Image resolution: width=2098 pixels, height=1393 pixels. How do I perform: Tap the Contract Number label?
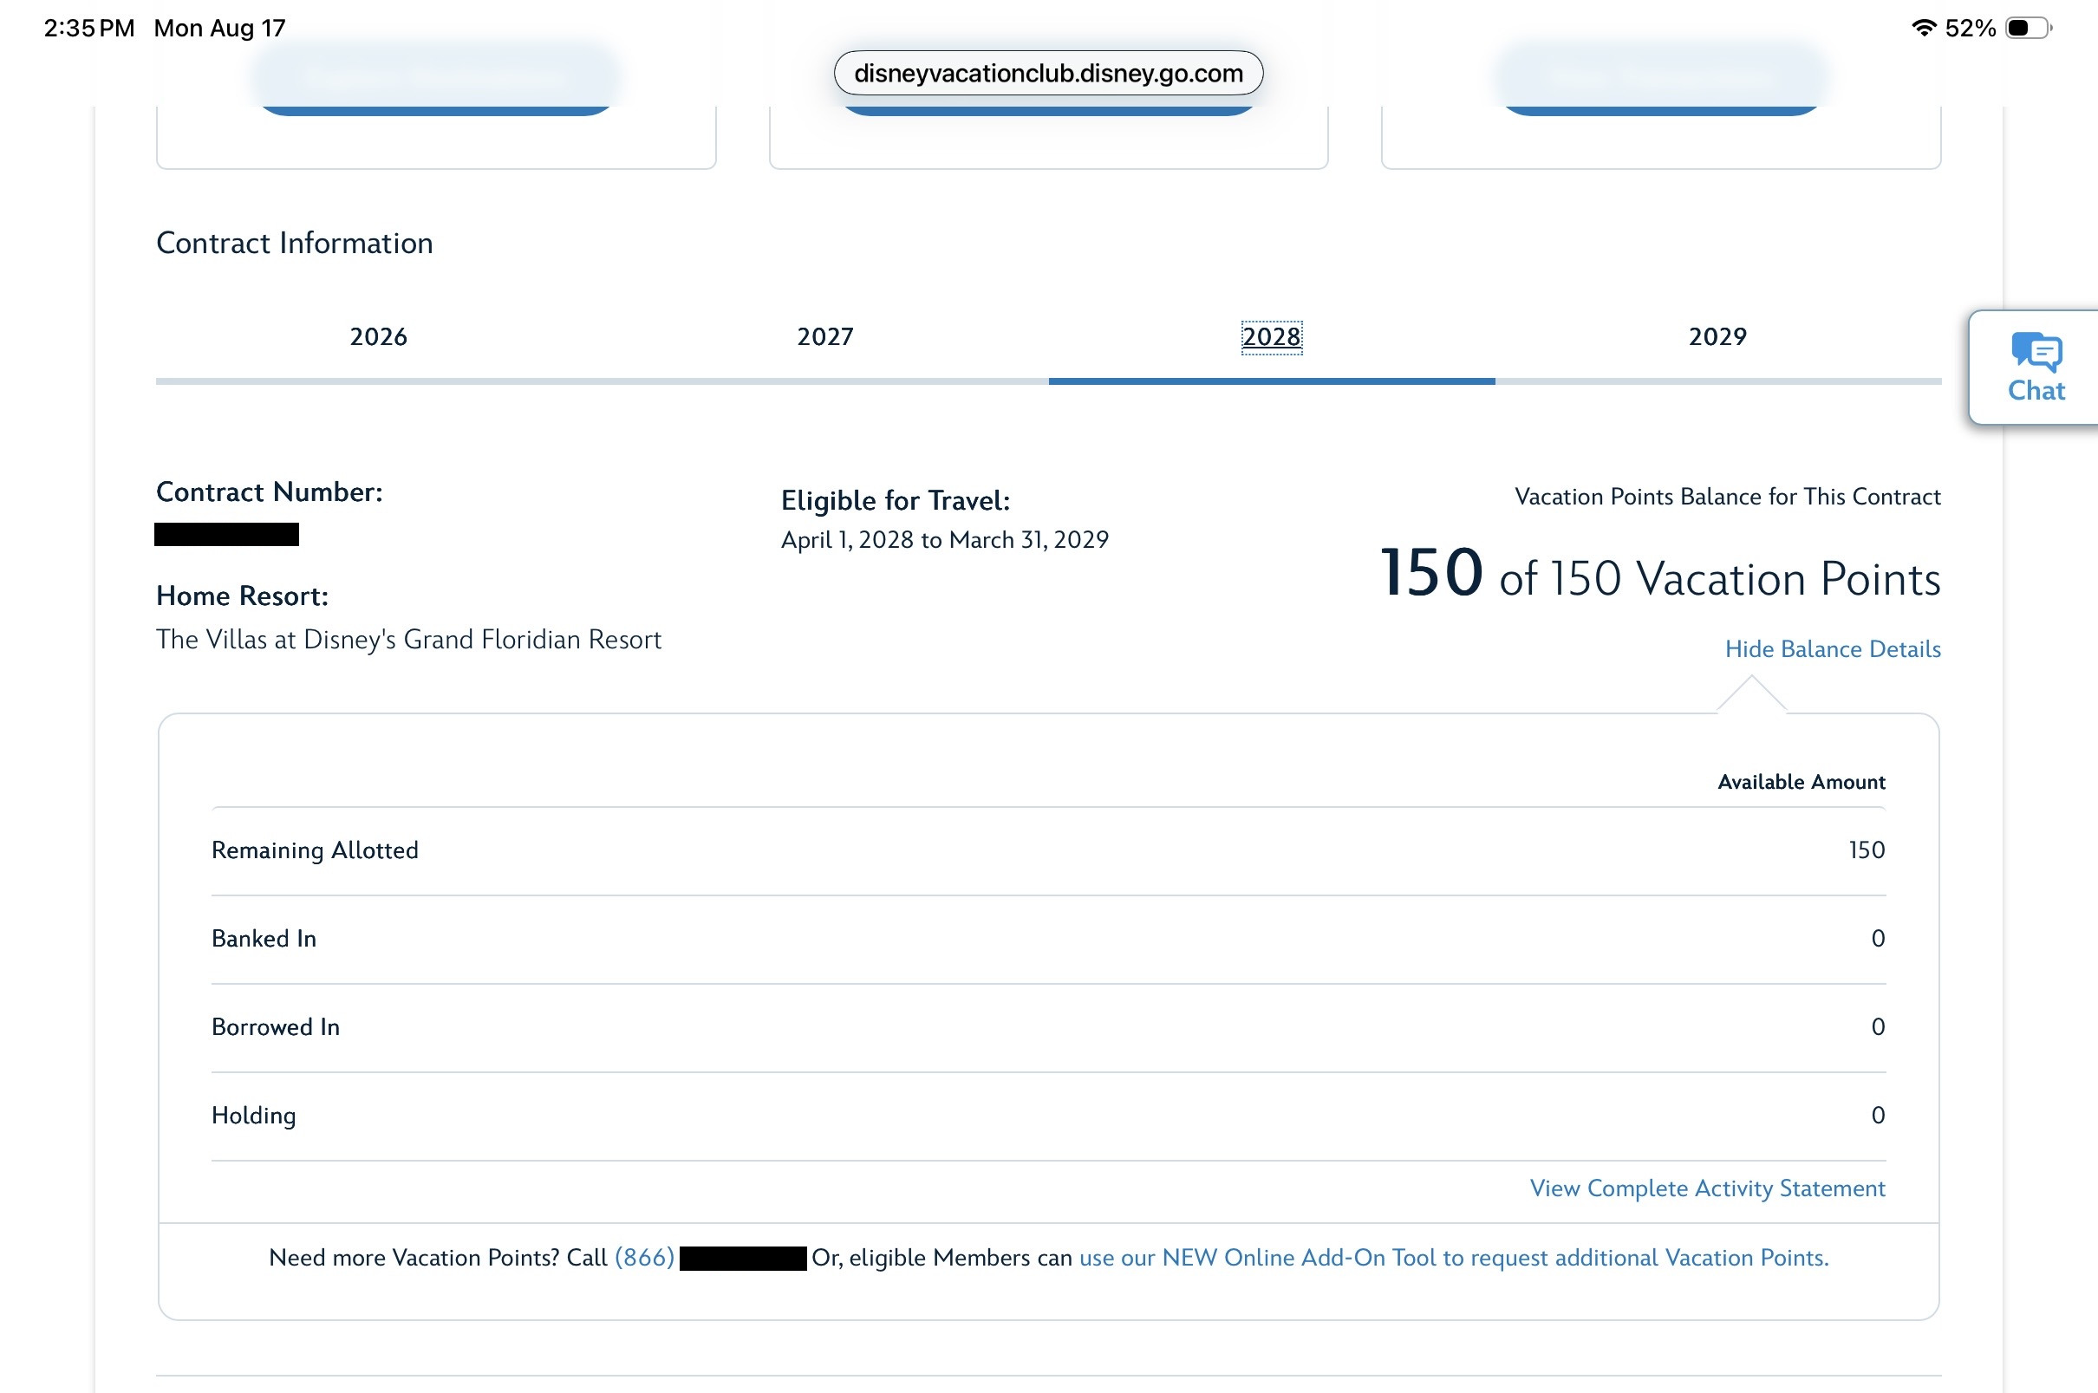tap(269, 492)
